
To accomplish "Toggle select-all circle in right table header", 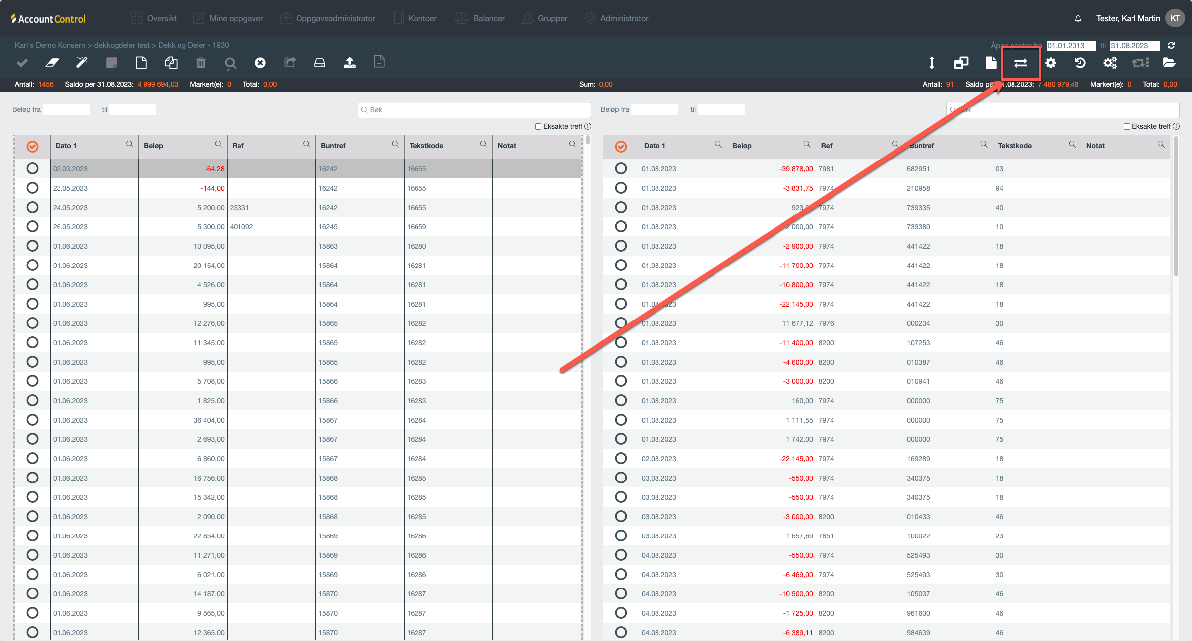I will [621, 146].
